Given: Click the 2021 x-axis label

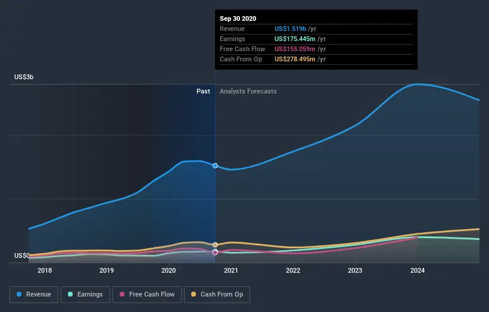Looking at the screenshot, I should point(231,270).
